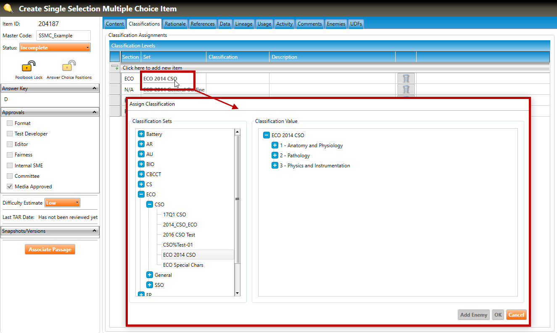The height and width of the screenshot is (333, 557).
Task: Enable the Fairness approval checkbox
Action: coord(10,155)
